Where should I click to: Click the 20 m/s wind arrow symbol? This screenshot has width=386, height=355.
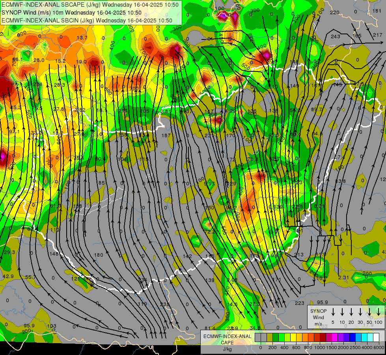click(351, 312)
